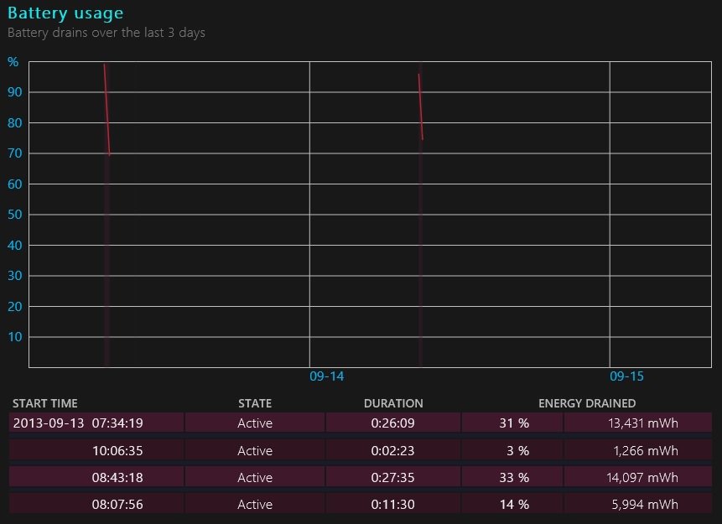Image resolution: width=722 pixels, height=524 pixels.
Task: Click the red drain line after 09-14
Action: pyautogui.click(x=420, y=106)
